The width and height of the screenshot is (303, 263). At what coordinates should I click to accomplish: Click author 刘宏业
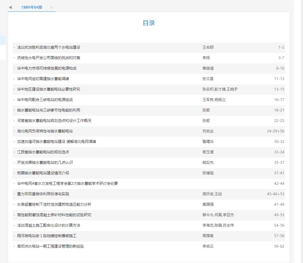click(x=208, y=131)
